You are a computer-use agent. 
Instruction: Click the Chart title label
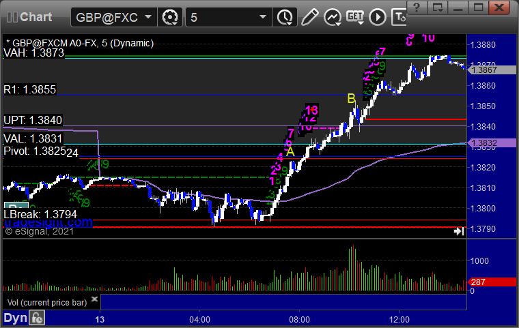point(36,17)
